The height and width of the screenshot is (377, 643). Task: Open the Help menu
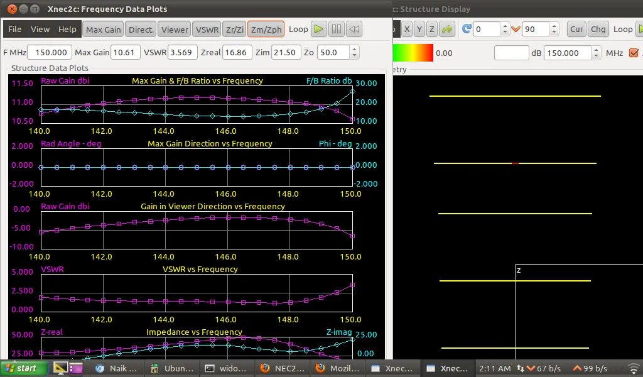(67, 29)
